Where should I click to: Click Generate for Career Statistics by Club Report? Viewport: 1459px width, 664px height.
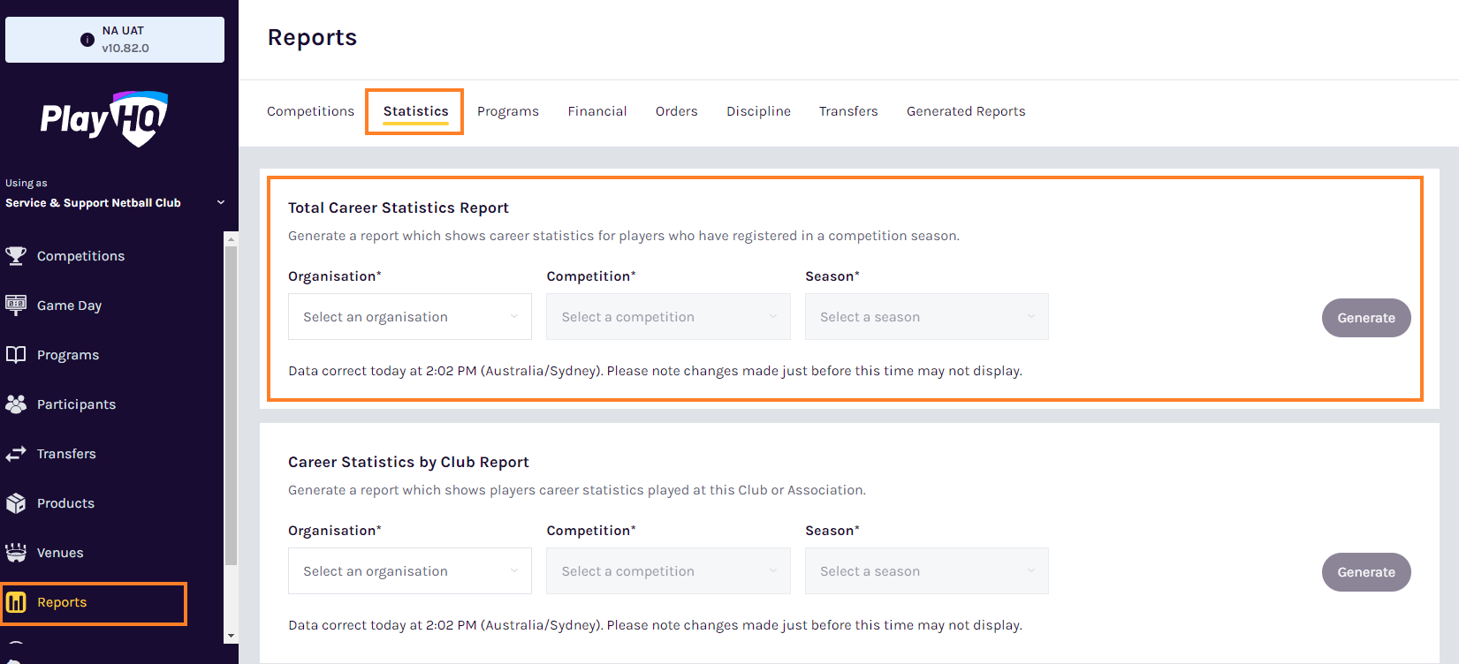point(1366,572)
